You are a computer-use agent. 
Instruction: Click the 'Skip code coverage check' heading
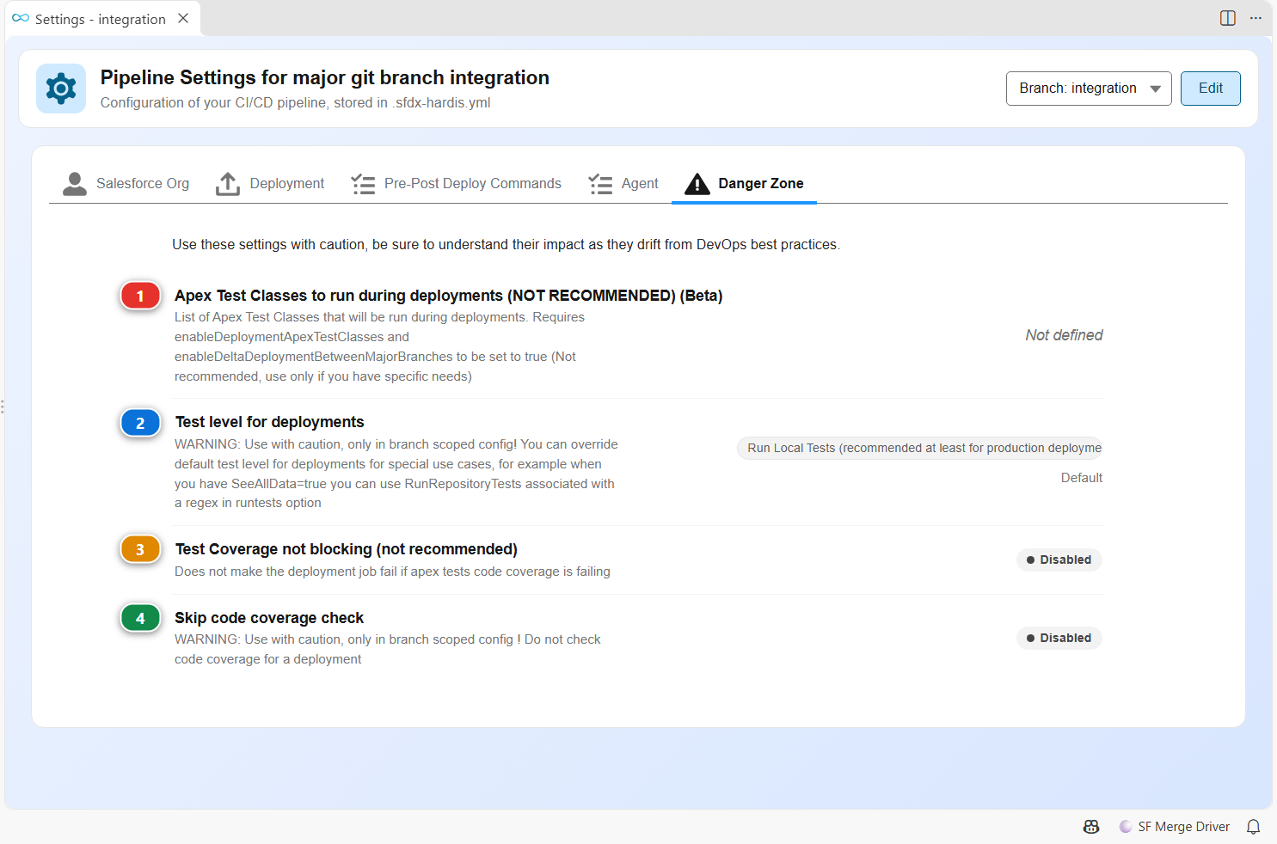269,618
